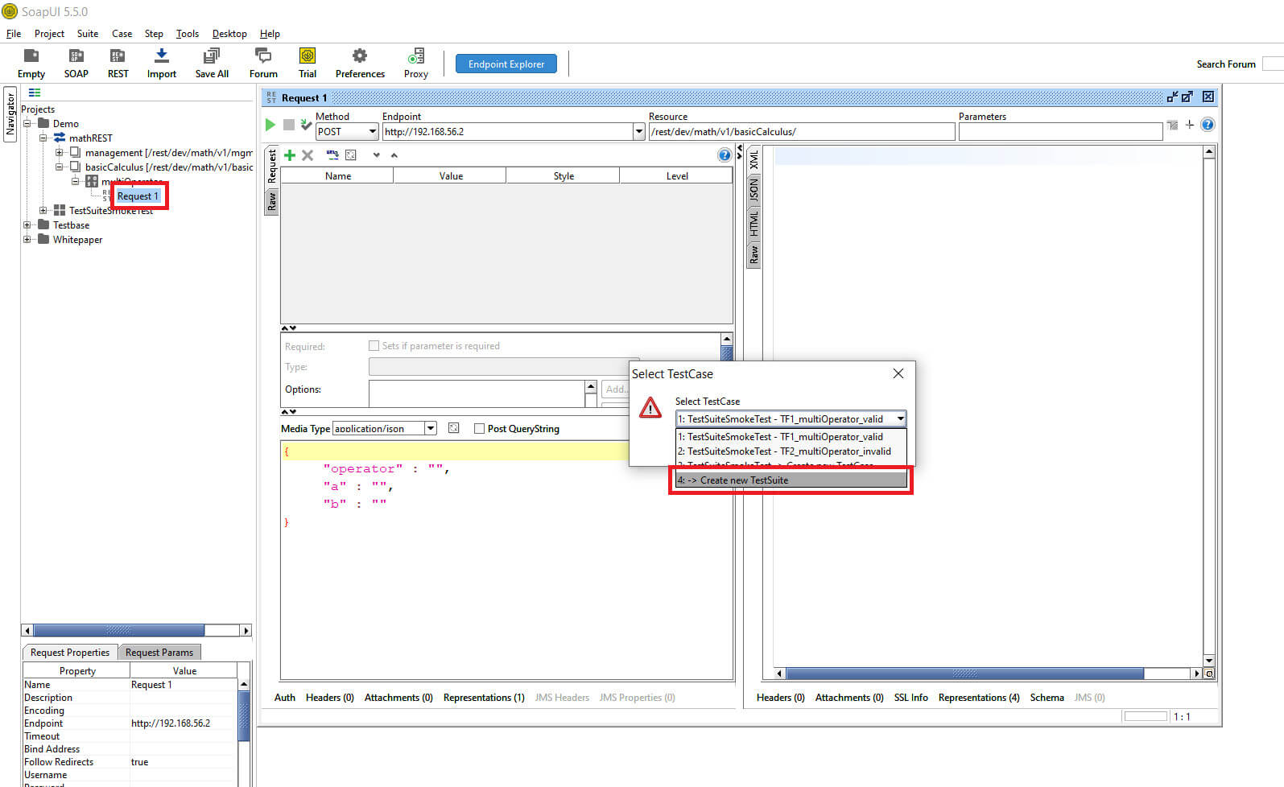Tick Sets if parameter is required checkbox
Viewport: 1284px width, 787px height.
pyautogui.click(x=374, y=345)
